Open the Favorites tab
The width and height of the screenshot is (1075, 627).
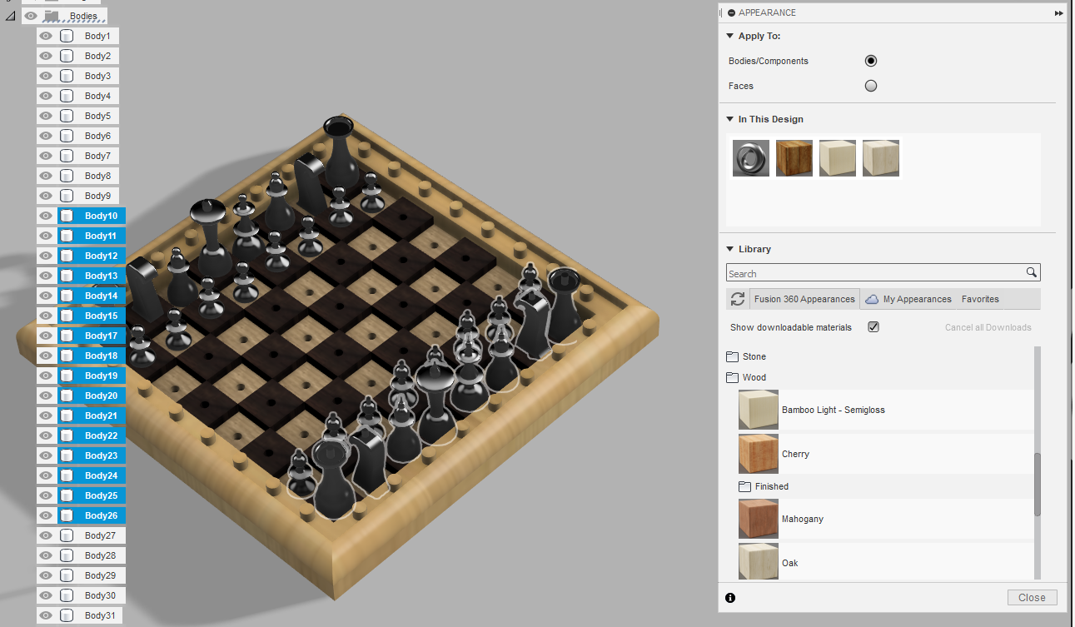(x=980, y=299)
